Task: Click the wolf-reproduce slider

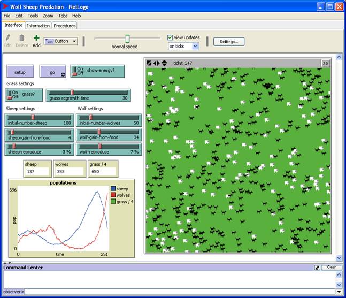Action: pyautogui.click(x=109, y=149)
